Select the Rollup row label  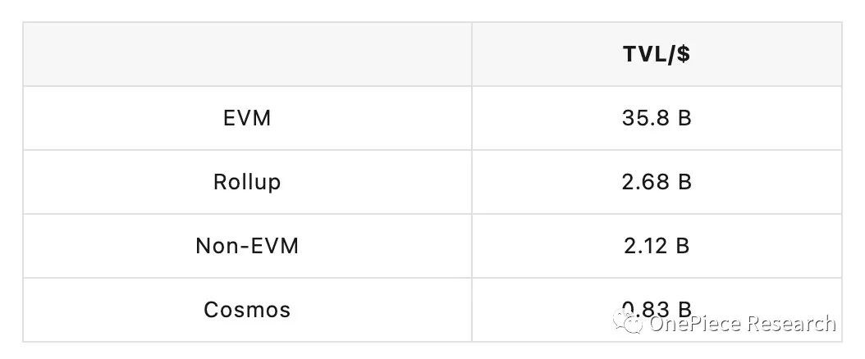tap(247, 182)
